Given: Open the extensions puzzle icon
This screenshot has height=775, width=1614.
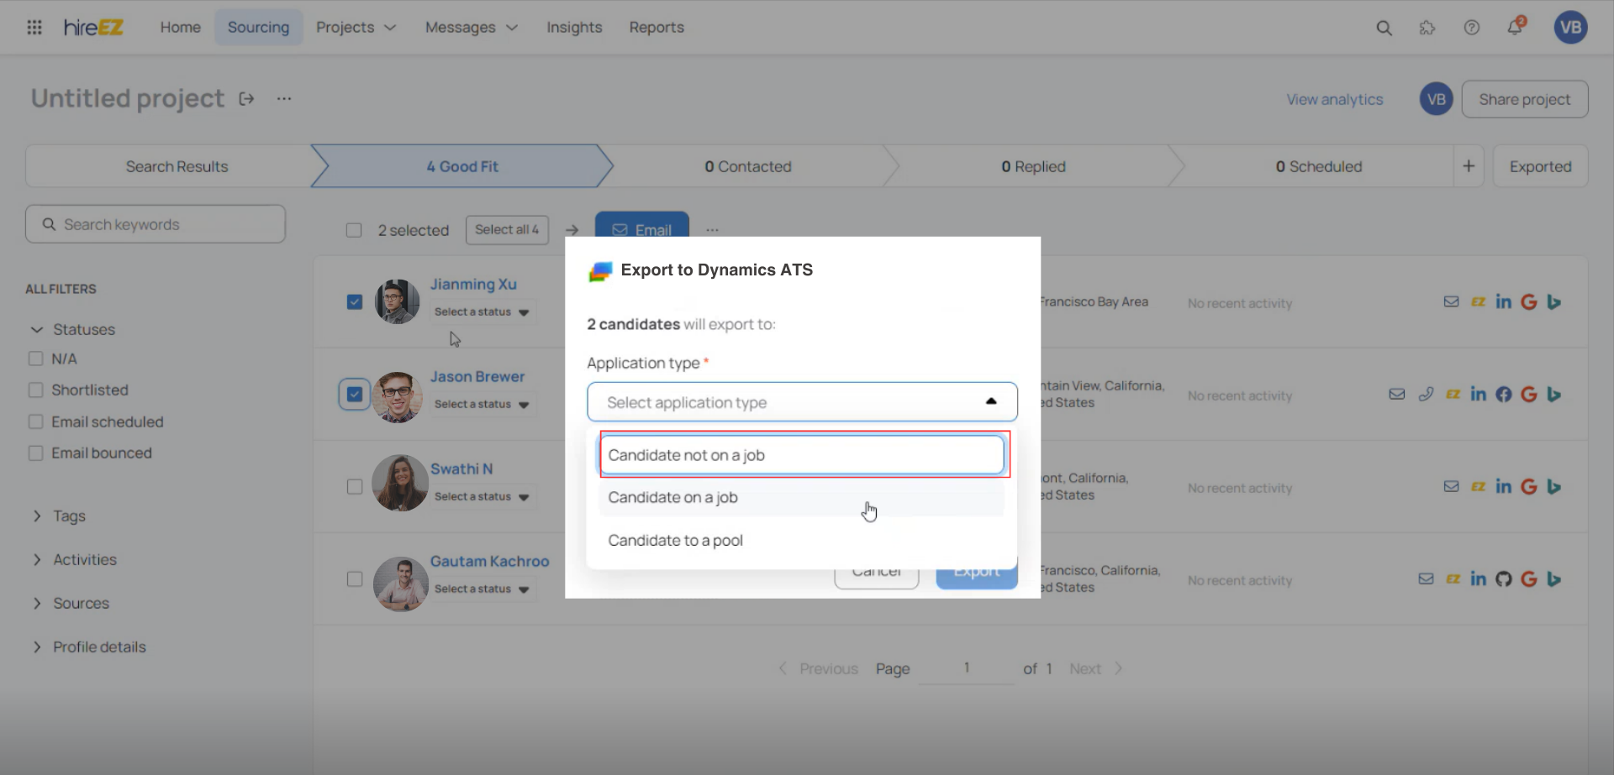Looking at the screenshot, I should 1427,28.
